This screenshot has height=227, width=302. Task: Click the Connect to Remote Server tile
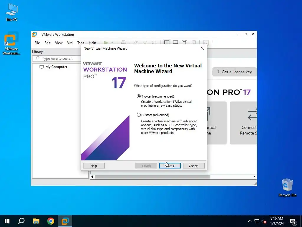[x=243, y=123]
